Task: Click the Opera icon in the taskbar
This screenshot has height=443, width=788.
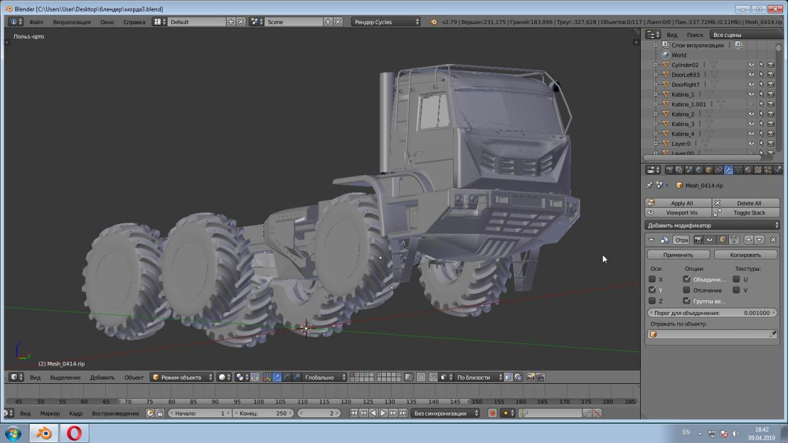Action: pyautogui.click(x=74, y=433)
